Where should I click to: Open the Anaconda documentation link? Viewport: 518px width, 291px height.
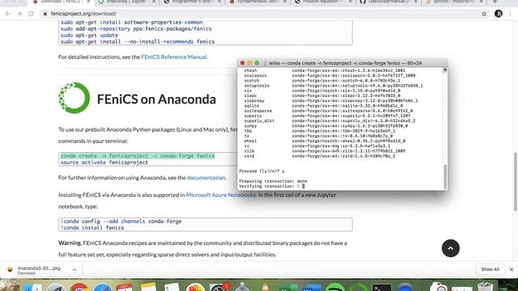[x=206, y=178]
